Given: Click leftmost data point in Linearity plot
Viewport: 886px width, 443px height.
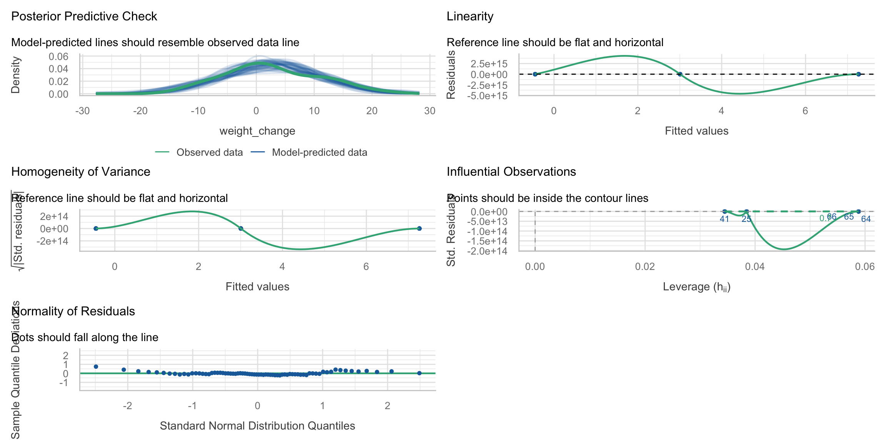Looking at the screenshot, I should (x=535, y=74).
